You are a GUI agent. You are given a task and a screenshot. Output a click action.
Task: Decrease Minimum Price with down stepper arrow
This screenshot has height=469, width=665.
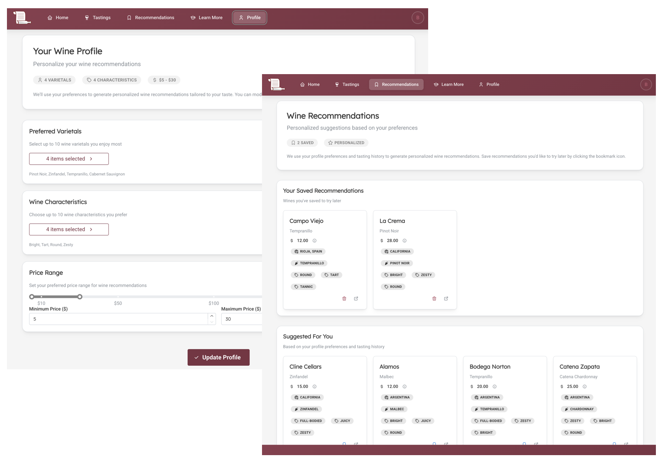point(212,322)
